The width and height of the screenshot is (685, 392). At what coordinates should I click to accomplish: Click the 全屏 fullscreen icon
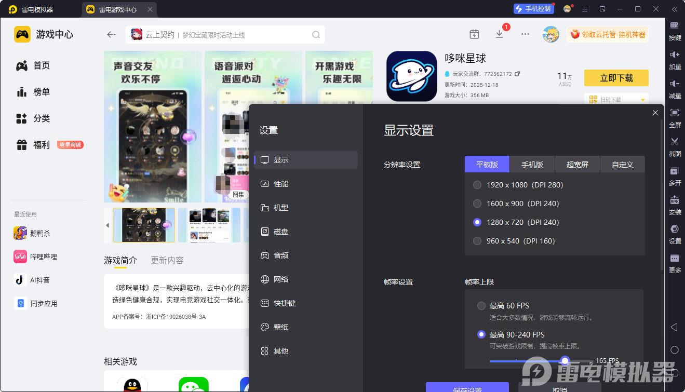point(675,113)
